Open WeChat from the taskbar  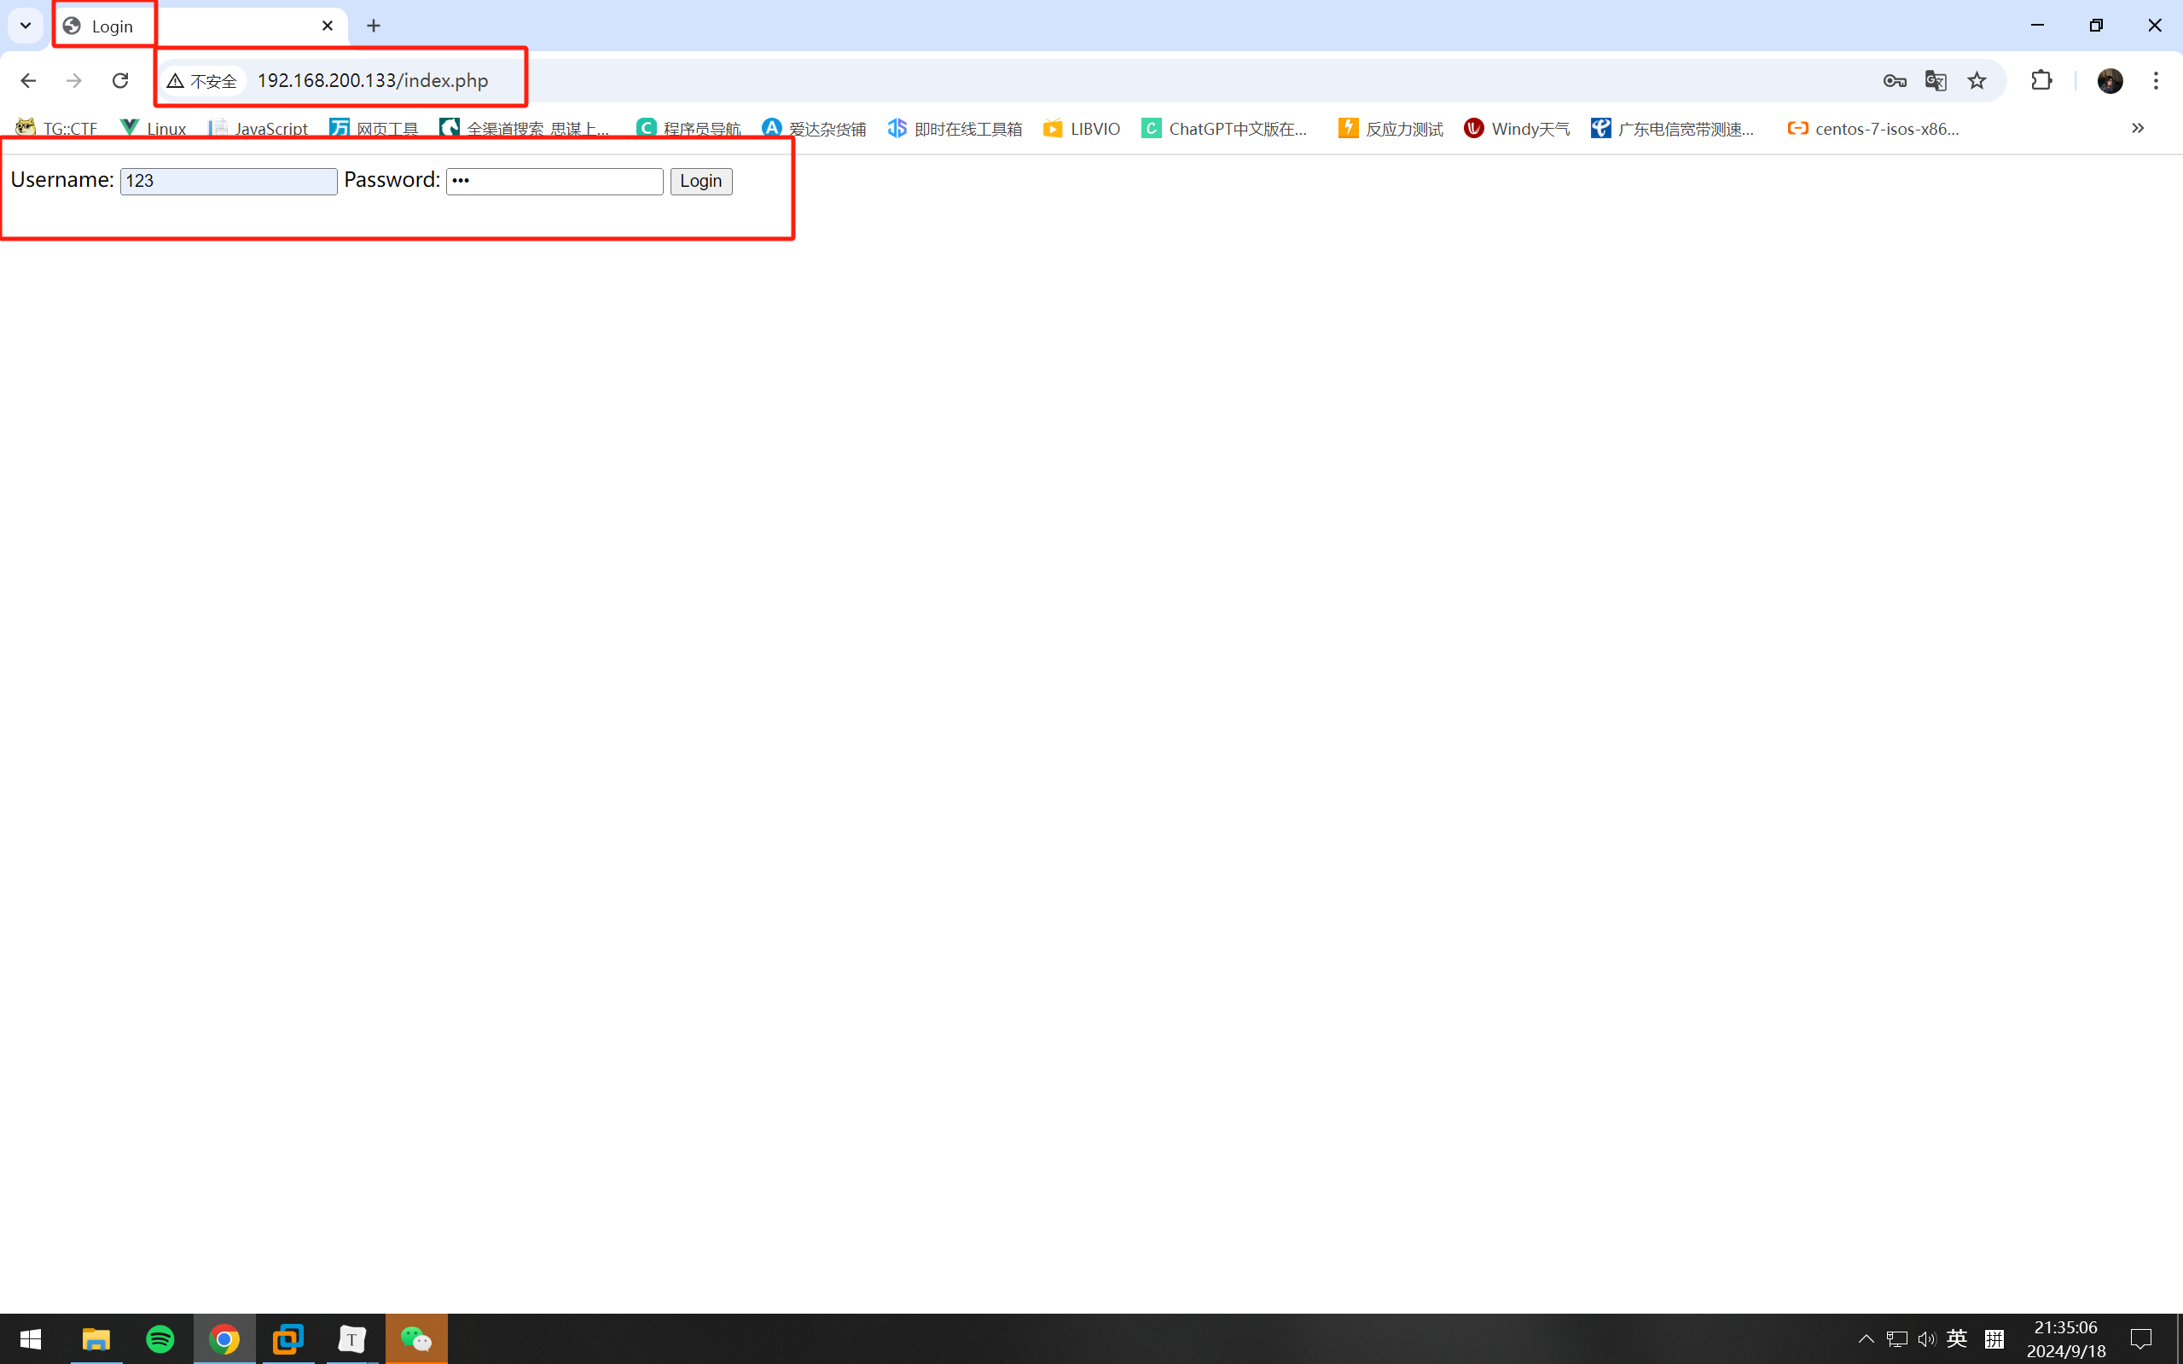point(415,1338)
